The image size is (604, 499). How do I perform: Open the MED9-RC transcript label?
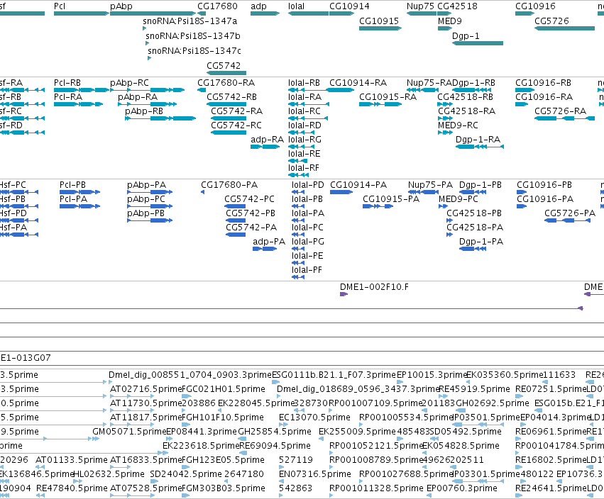pyautogui.click(x=458, y=125)
